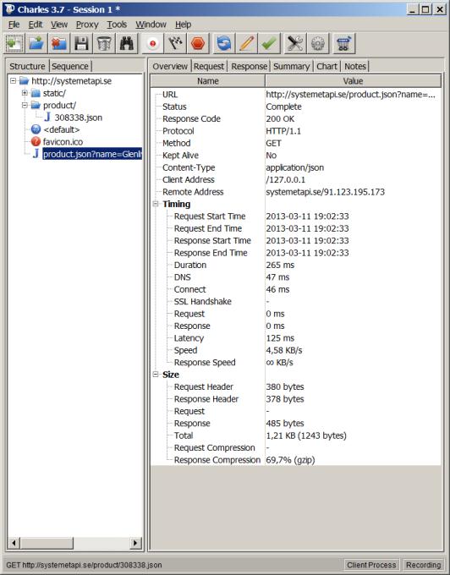Image resolution: width=450 pixels, height=575 pixels.
Task: Open the Tools menu
Action: [x=117, y=25]
